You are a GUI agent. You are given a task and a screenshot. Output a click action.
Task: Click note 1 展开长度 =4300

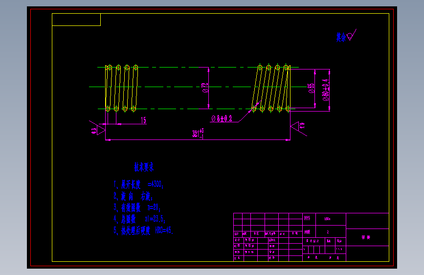tap(138, 184)
